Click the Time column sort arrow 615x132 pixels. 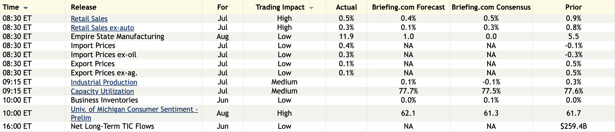[x=26, y=8]
